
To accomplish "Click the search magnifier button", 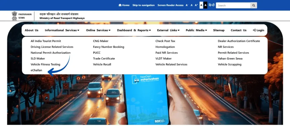I will click(254, 5).
